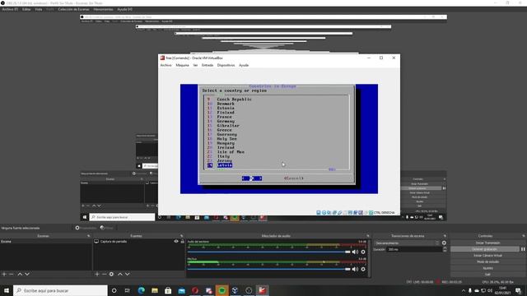
Task: Open OBS Archivo menu
Action: point(10,9)
